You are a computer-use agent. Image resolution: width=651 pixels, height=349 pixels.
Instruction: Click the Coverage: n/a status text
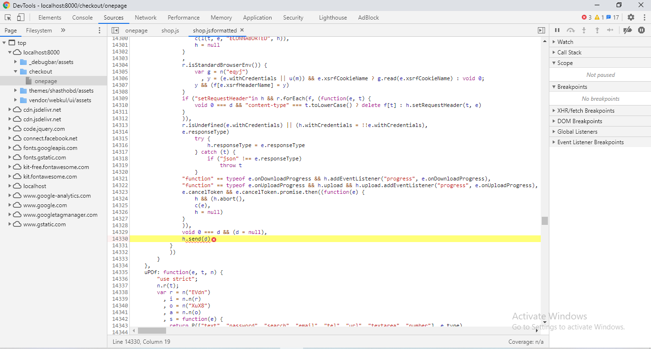click(526, 342)
